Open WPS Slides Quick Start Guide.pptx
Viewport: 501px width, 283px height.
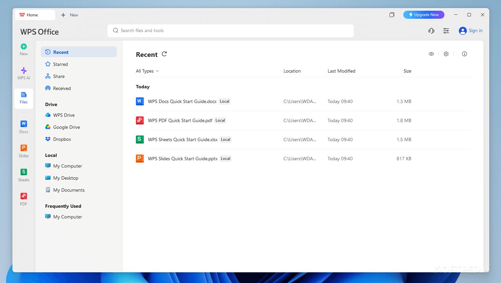click(x=183, y=159)
